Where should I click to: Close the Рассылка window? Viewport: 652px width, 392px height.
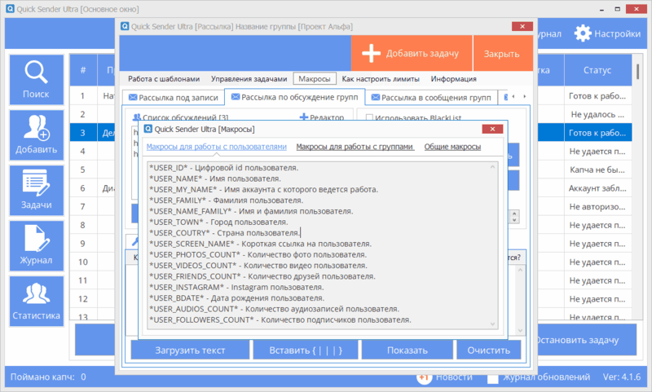pyautogui.click(x=522, y=26)
